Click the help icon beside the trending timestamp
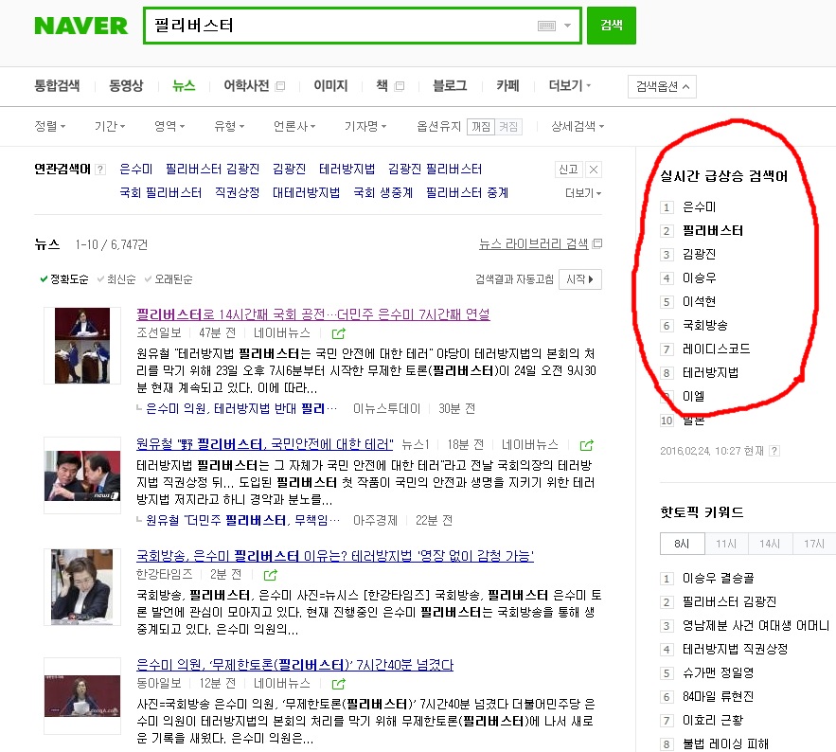 pos(774,451)
